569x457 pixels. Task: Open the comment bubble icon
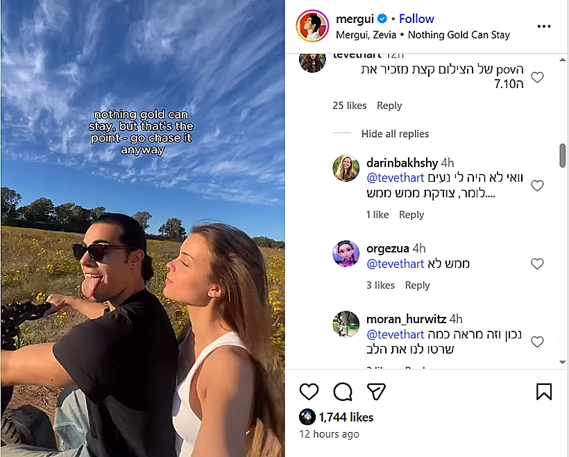coord(343,393)
